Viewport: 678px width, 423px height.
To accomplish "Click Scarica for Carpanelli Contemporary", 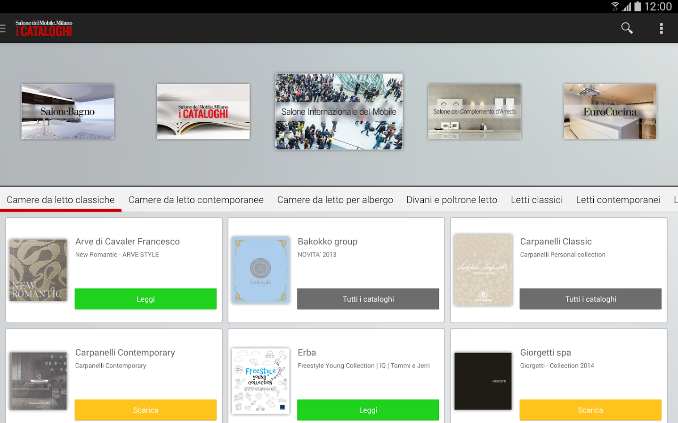I will (145, 410).
